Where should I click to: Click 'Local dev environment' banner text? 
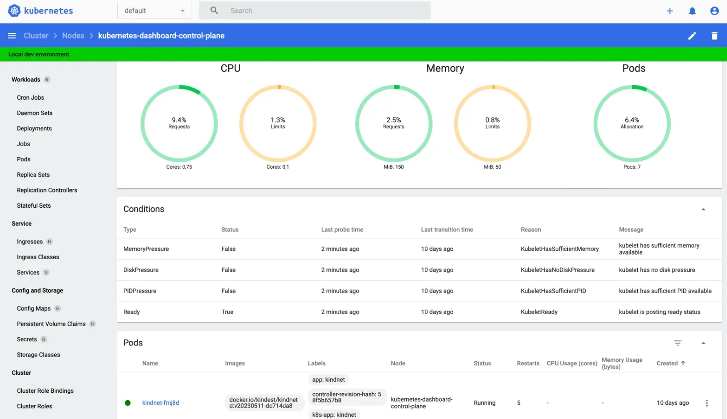(x=39, y=54)
